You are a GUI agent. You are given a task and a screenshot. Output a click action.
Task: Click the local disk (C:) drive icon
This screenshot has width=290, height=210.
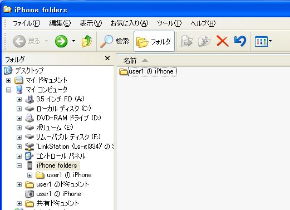[x=30, y=109]
